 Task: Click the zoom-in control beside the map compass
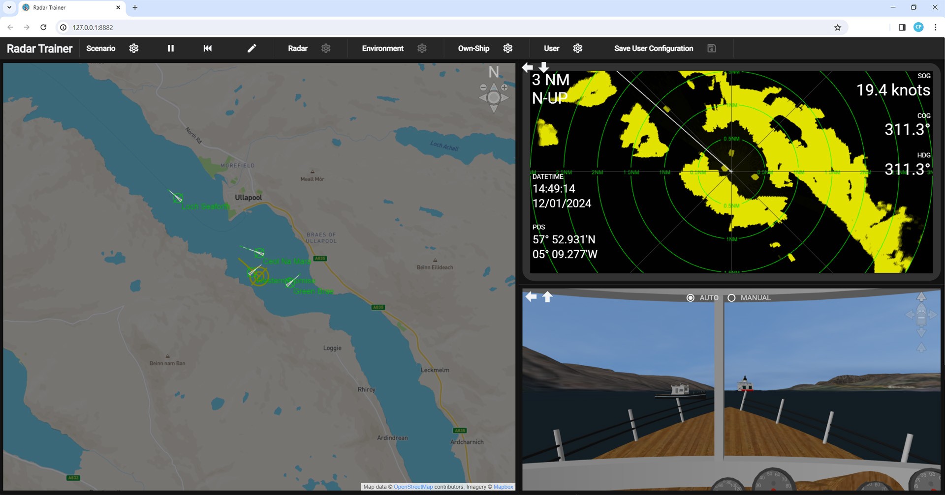click(505, 87)
